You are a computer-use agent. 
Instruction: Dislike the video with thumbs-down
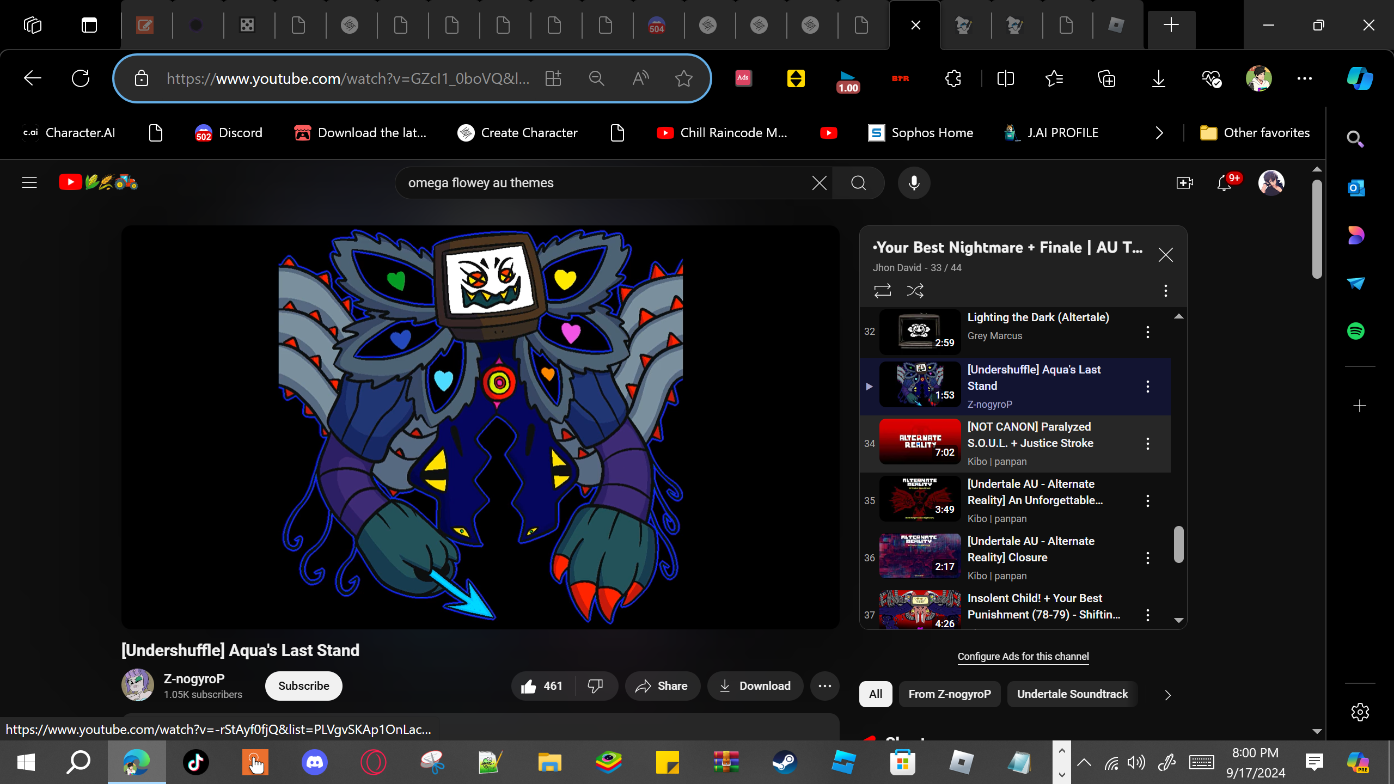point(595,686)
